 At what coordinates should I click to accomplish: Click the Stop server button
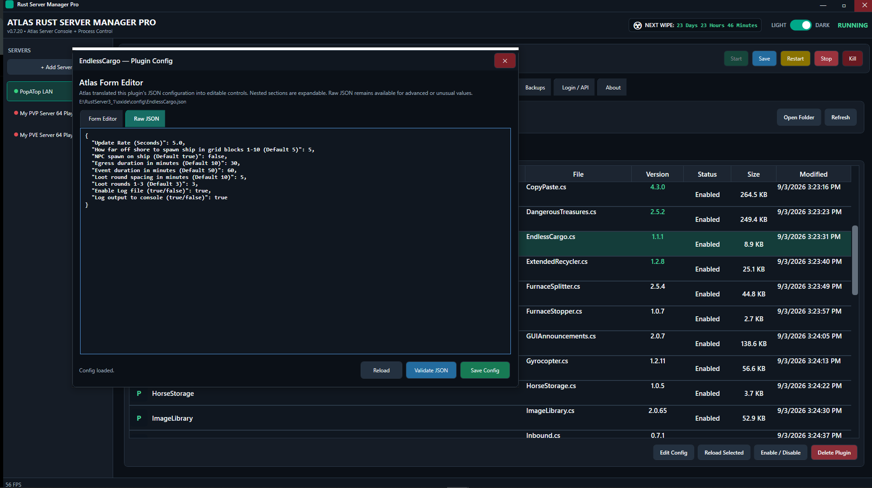826,59
